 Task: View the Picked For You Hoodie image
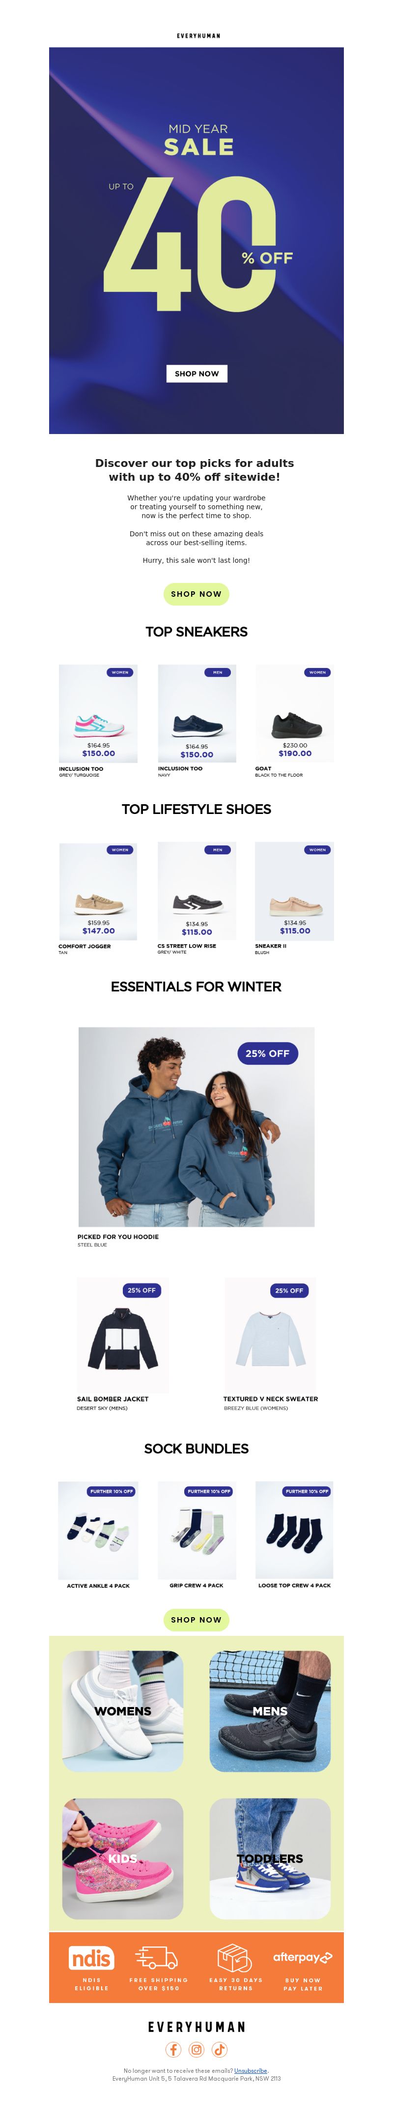(x=196, y=1127)
